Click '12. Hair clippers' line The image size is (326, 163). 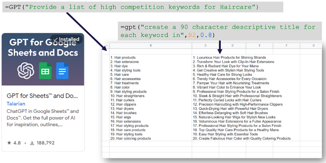[x=123, y=104]
